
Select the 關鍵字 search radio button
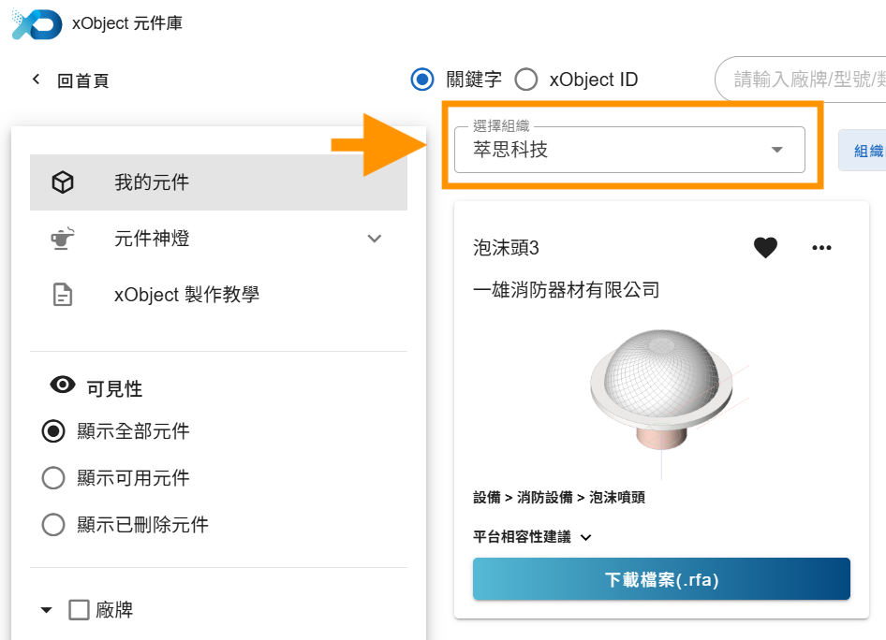(423, 80)
